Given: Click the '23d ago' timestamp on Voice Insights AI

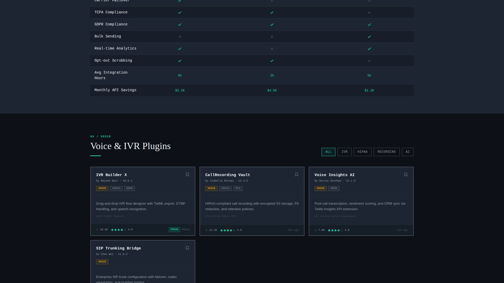Looking at the screenshot, I should 402,230.
